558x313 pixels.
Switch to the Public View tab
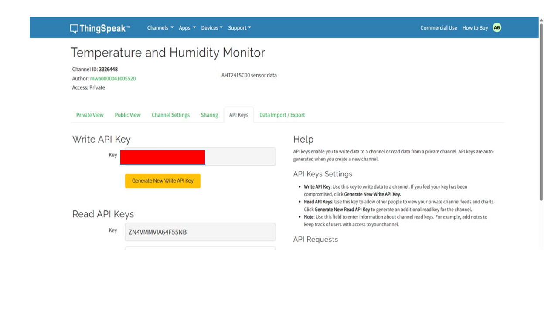point(127,115)
